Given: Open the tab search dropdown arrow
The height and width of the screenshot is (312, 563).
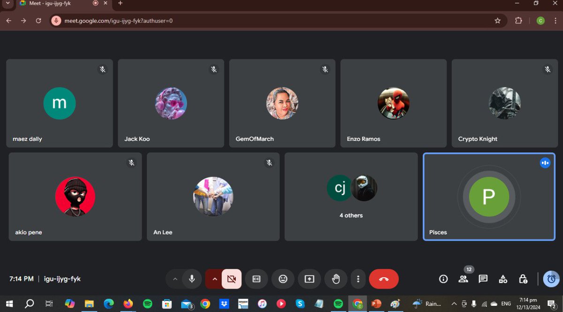Looking at the screenshot, I should pos(8,3).
